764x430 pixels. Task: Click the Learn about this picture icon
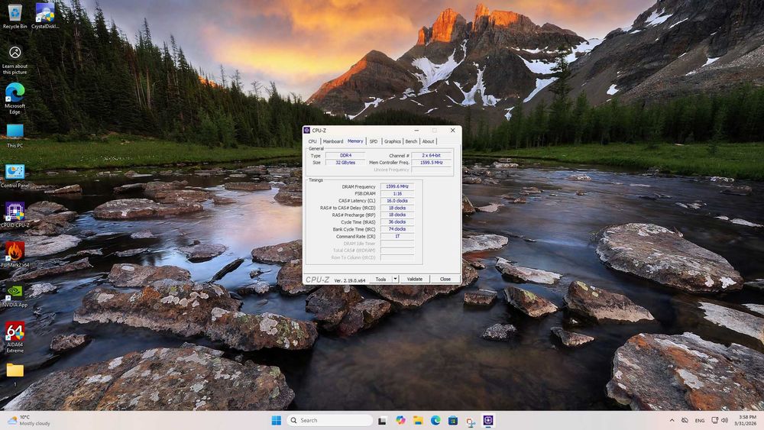click(x=15, y=60)
